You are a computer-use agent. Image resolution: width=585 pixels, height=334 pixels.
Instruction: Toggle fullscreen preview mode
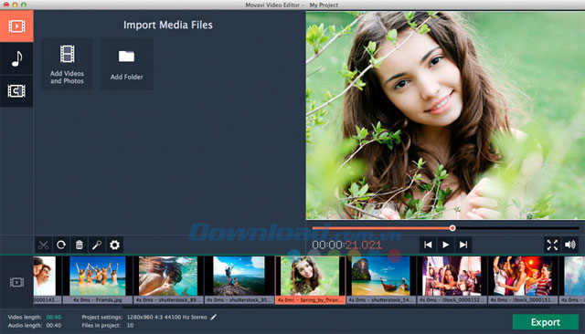point(552,245)
